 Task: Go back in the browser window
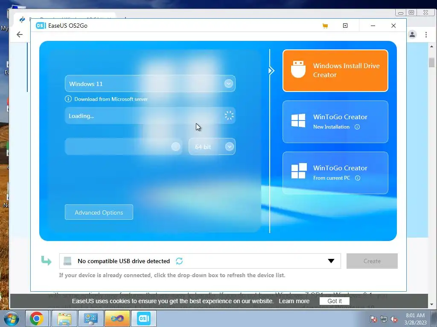point(20,34)
